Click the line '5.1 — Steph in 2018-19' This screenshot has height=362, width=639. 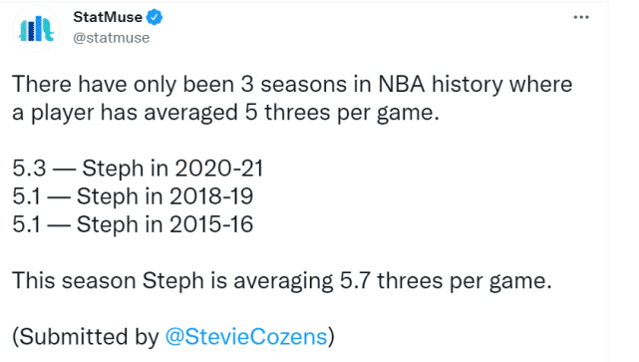tap(133, 196)
